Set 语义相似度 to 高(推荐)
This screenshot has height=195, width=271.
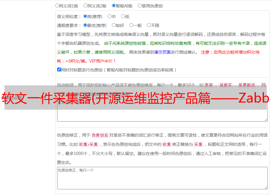coord(85,16)
